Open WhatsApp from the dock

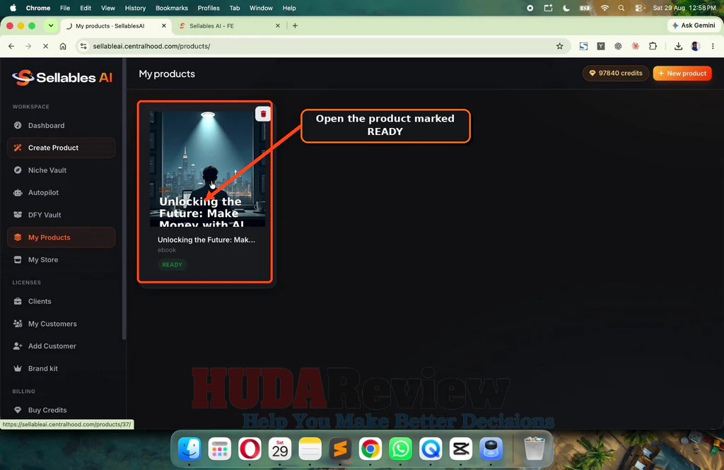(x=400, y=448)
